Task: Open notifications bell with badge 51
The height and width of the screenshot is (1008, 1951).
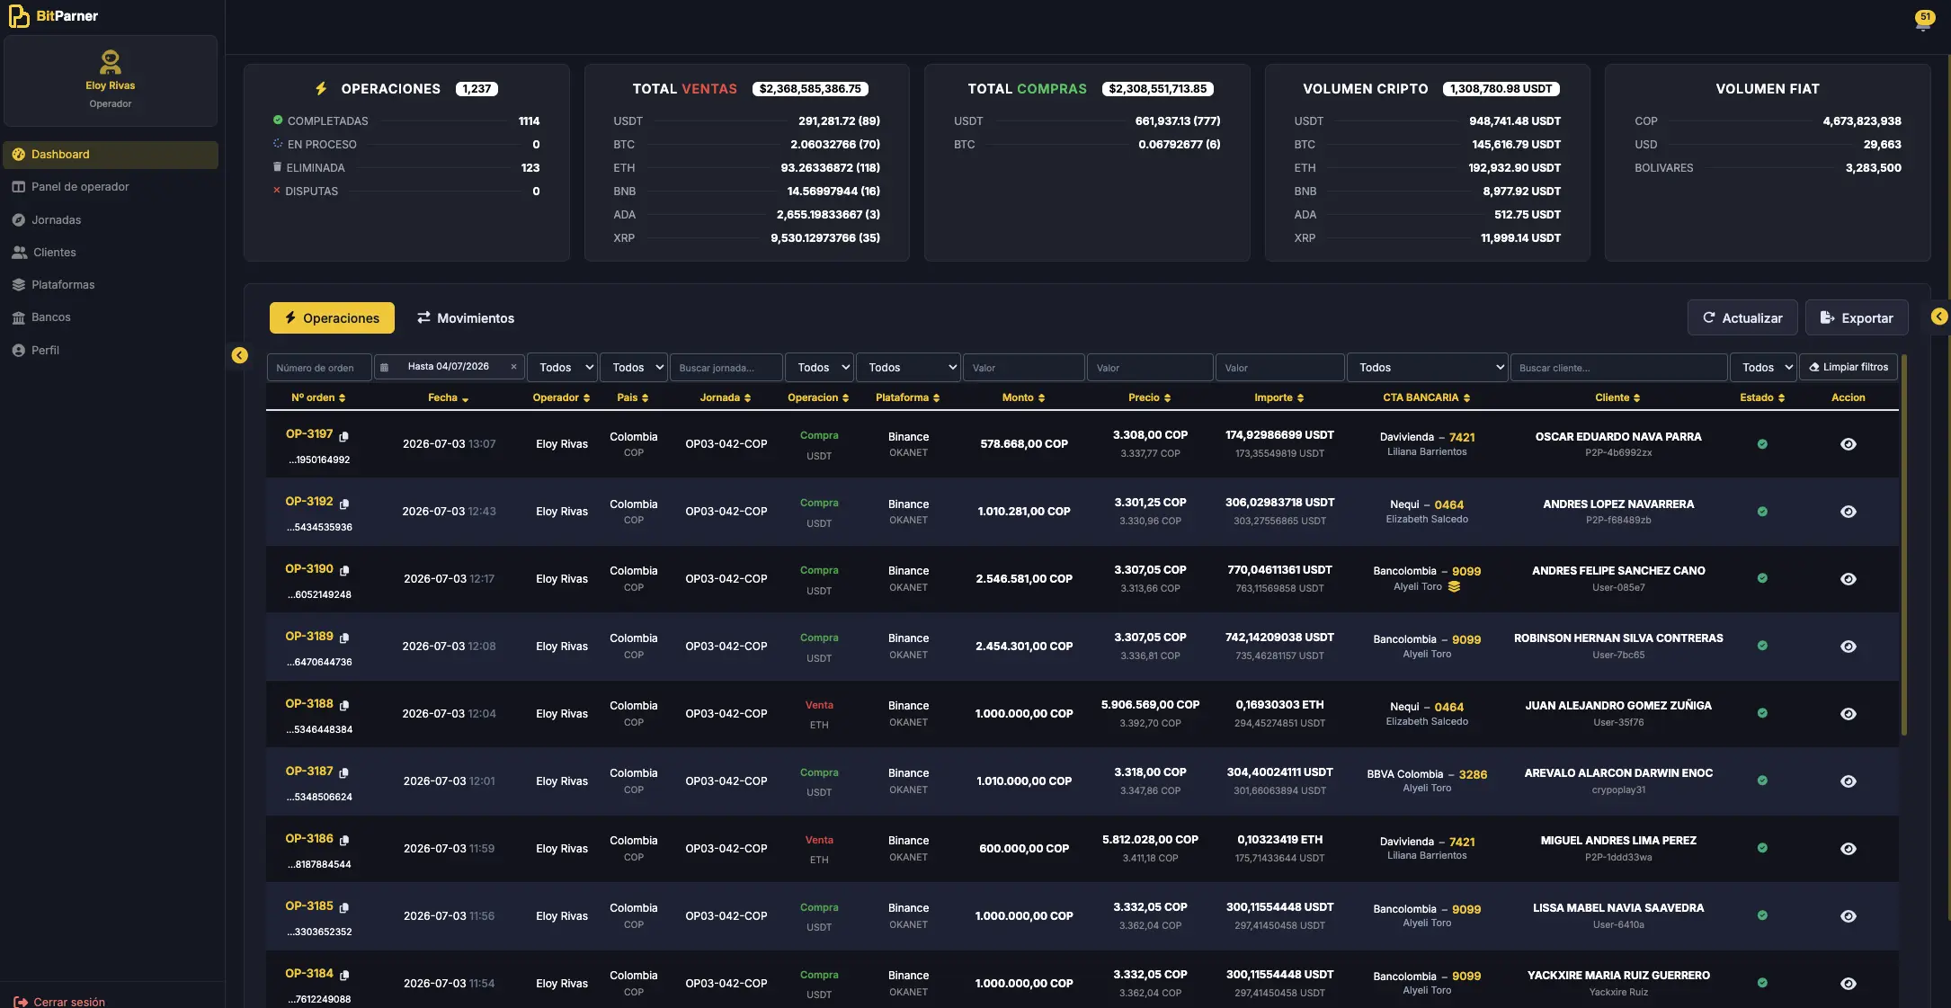Action: (1923, 20)
